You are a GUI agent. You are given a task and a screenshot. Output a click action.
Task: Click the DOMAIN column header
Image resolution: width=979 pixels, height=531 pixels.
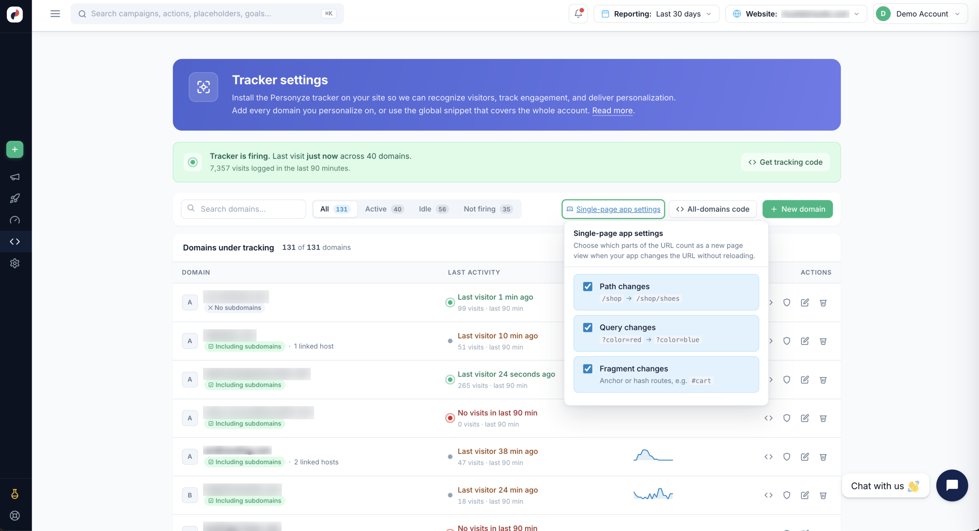tap(196, 272)
